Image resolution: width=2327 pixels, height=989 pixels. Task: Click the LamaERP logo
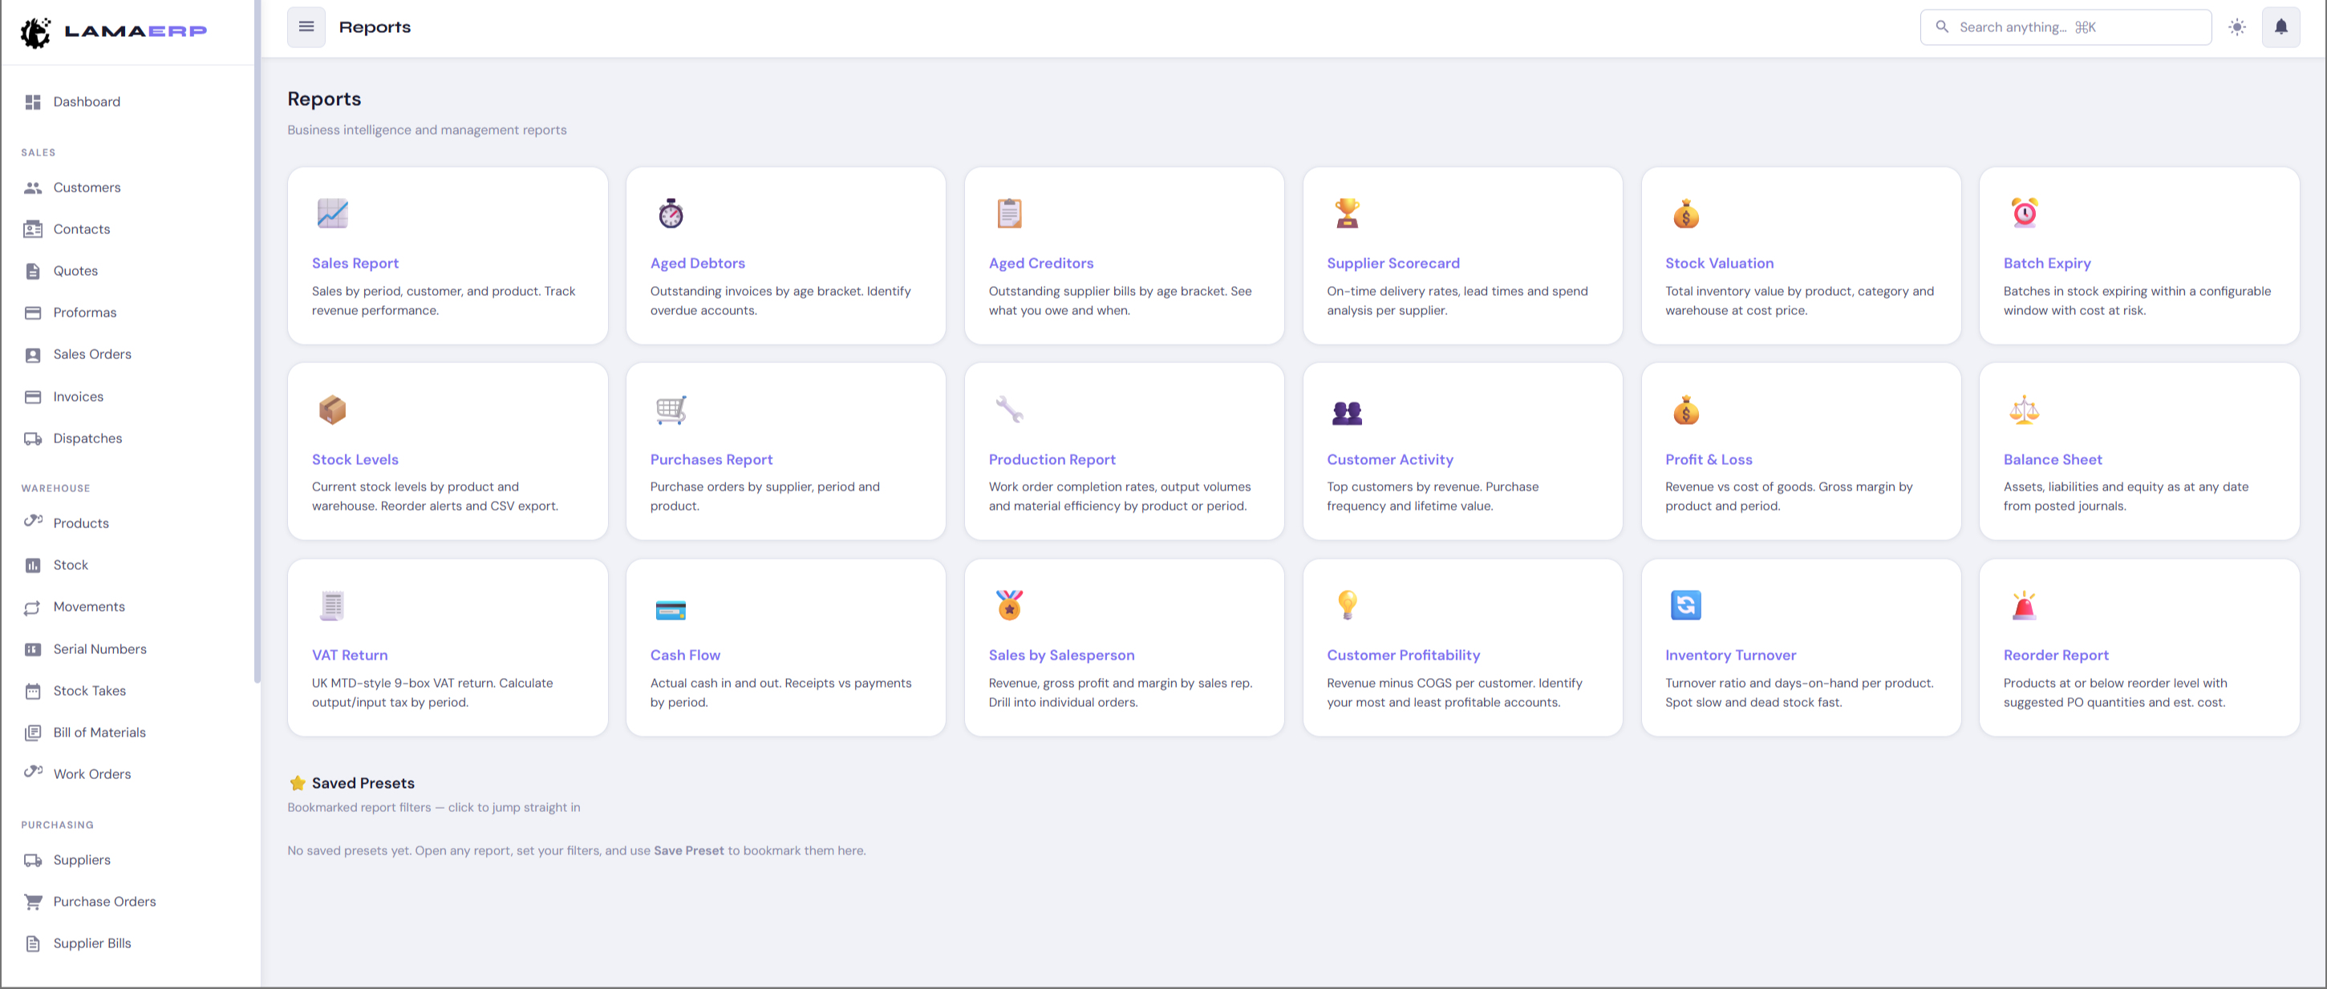[113, 31]
